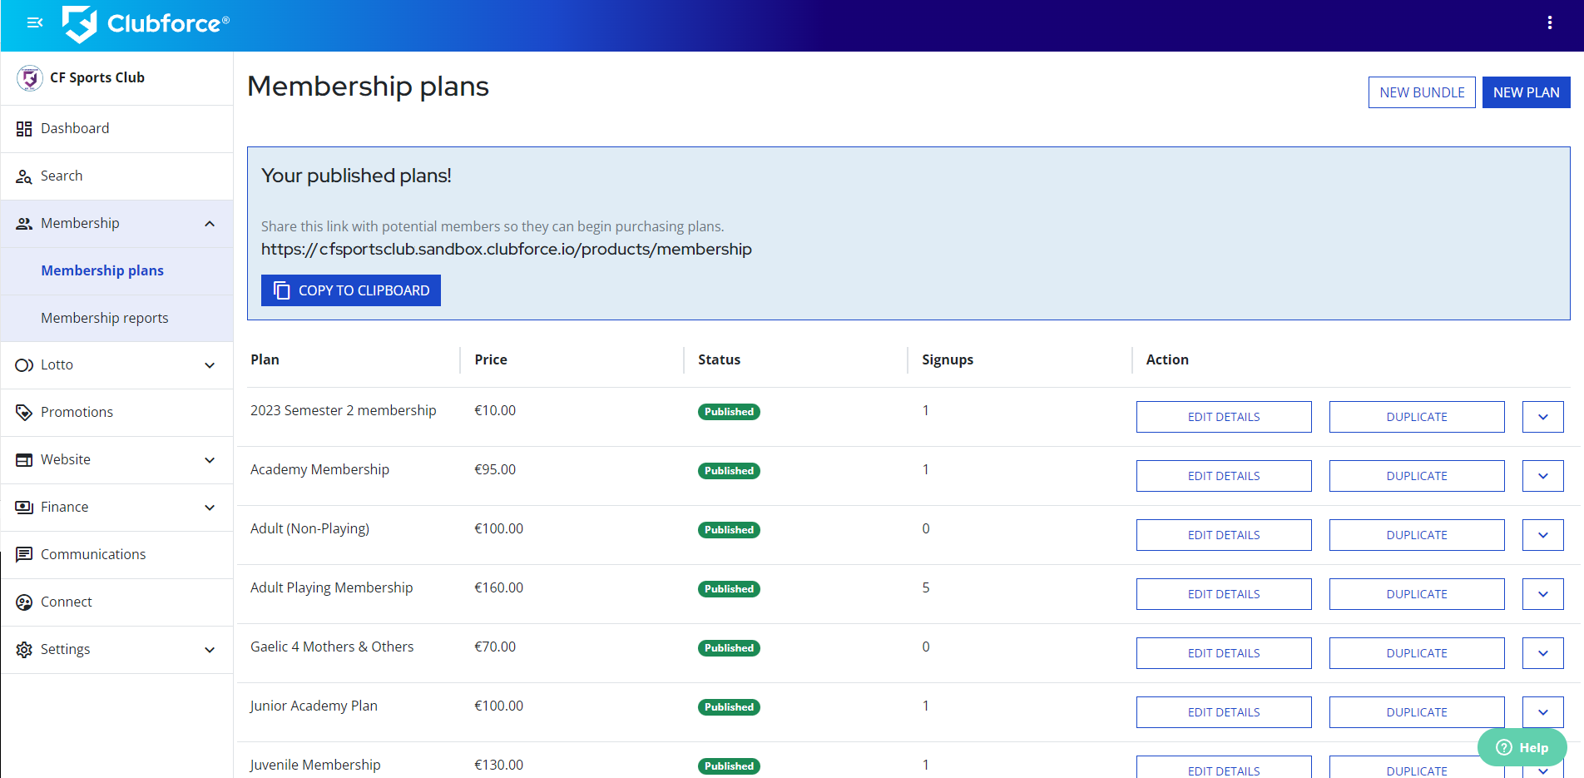Expand the Finance menu section
This screenshot has width=1584, height=778.
click(x=210, y=508)
